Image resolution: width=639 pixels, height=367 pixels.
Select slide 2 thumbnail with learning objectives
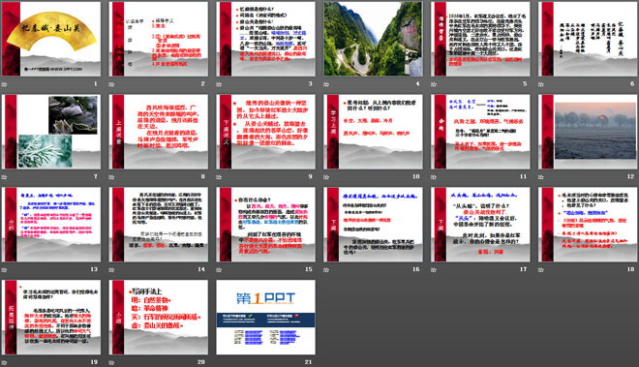pos(158,39)
